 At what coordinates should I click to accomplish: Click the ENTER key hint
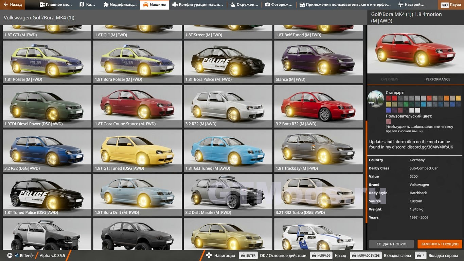click(x=248, y=256)
